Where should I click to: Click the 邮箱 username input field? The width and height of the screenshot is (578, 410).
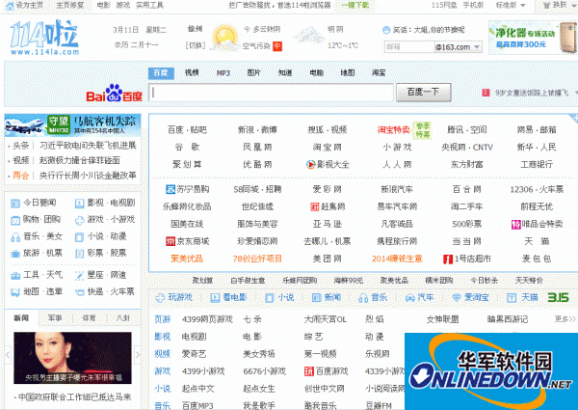coord(409,47)
